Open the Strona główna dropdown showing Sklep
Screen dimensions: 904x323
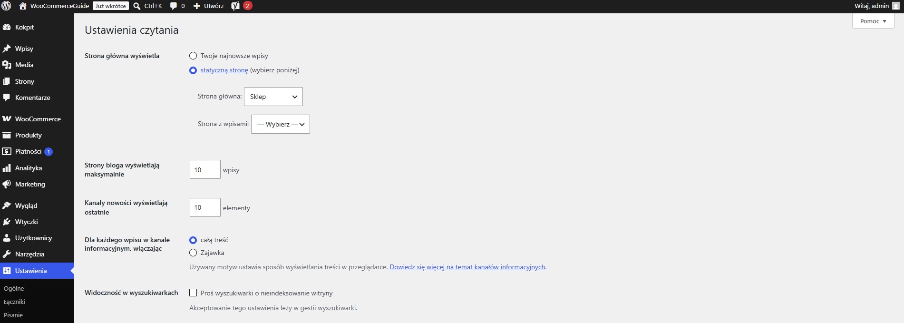point(273,97)
